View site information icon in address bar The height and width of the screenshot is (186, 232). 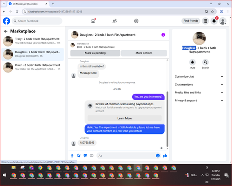point(25,12)
